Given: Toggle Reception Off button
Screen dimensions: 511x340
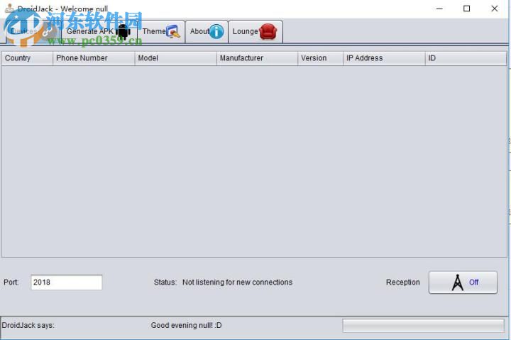Looking at the screenshot, I should pos(463,283).
